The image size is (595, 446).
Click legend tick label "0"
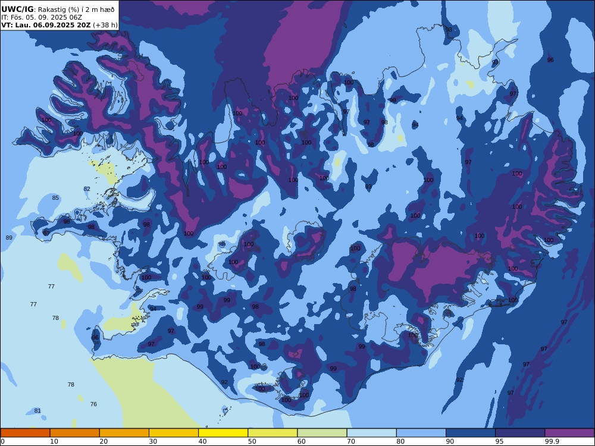[x=2, y=441]
